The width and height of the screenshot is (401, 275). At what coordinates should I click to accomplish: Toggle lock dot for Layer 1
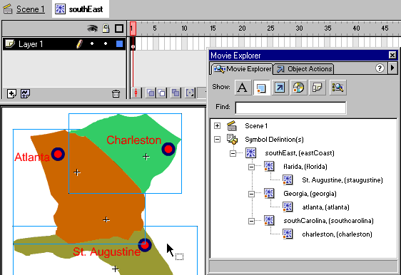tap(106, 44)
